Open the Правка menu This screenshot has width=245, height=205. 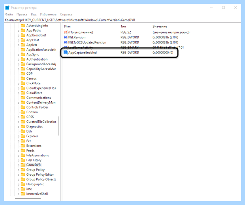(x=22, y=14)
